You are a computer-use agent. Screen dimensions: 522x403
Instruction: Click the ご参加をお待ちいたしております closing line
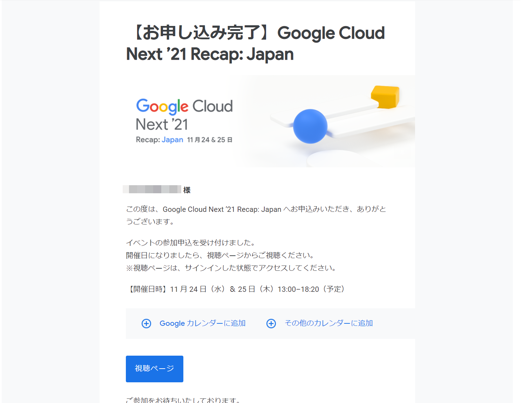[x=183, y=400]
